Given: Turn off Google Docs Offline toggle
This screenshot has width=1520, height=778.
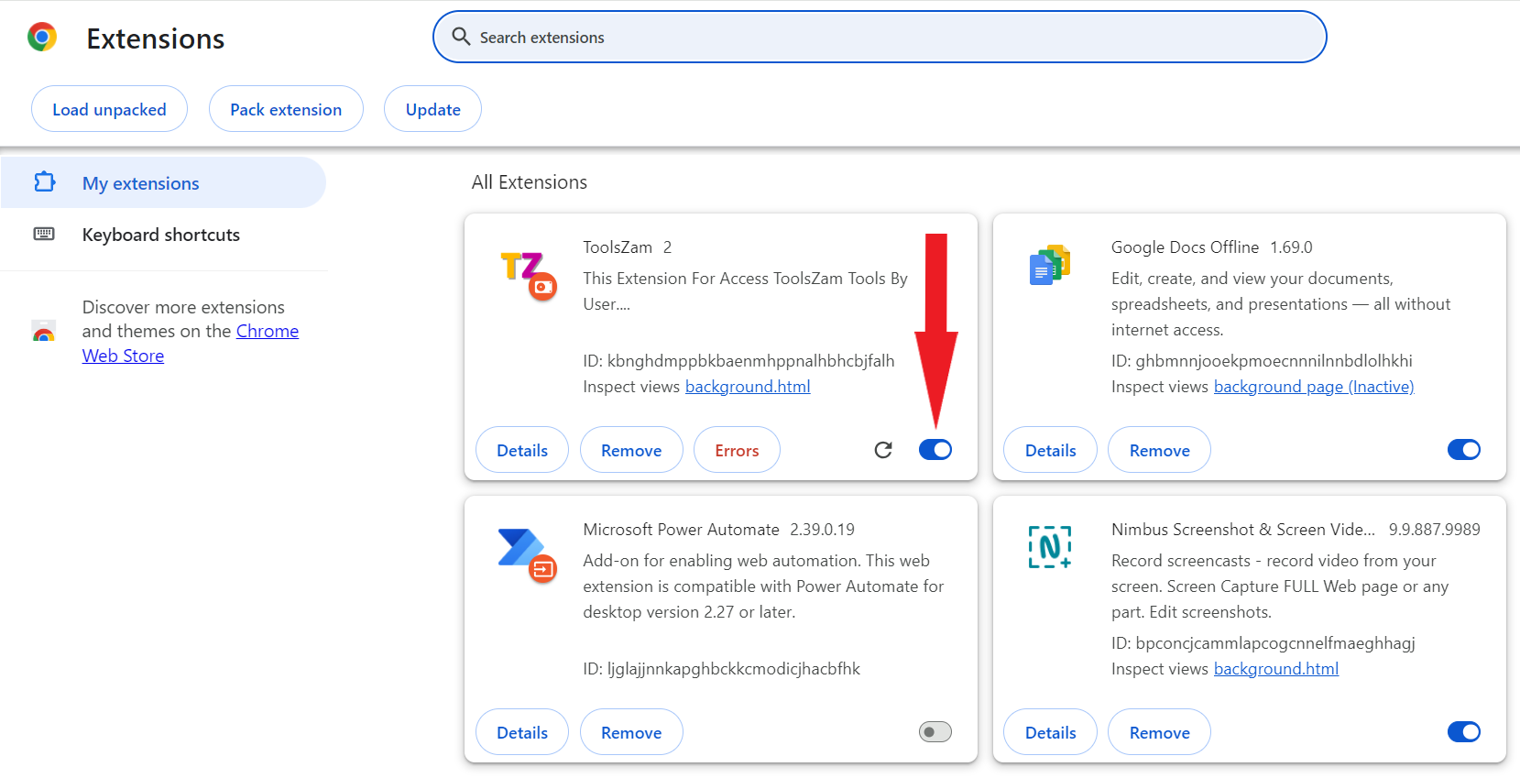Looking at the screenshot, I should (1463, 450).
